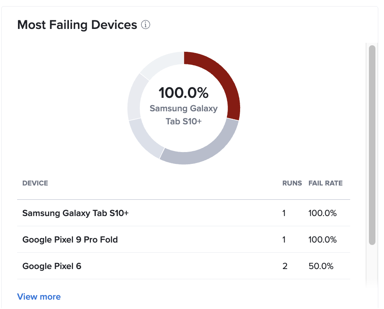
Task: Click the 100.0% fail rate for Samsung Galaxy Tab S10+
Action: pyautogui.click(x=322, y=213)
